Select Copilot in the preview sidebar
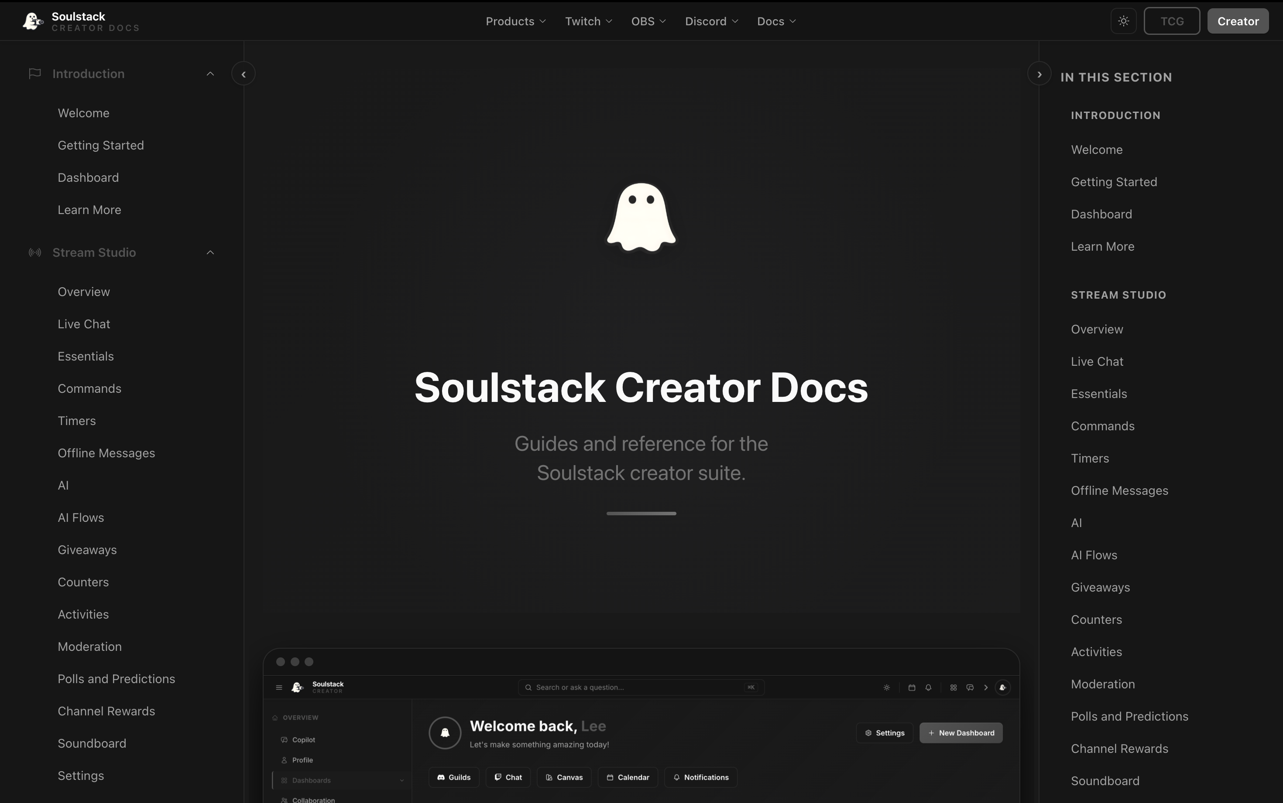1283x803 pixels. (303, 740)
